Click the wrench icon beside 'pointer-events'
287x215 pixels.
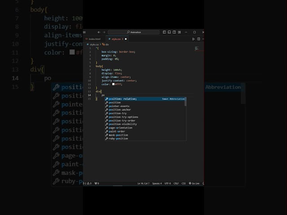pos(107,106)
